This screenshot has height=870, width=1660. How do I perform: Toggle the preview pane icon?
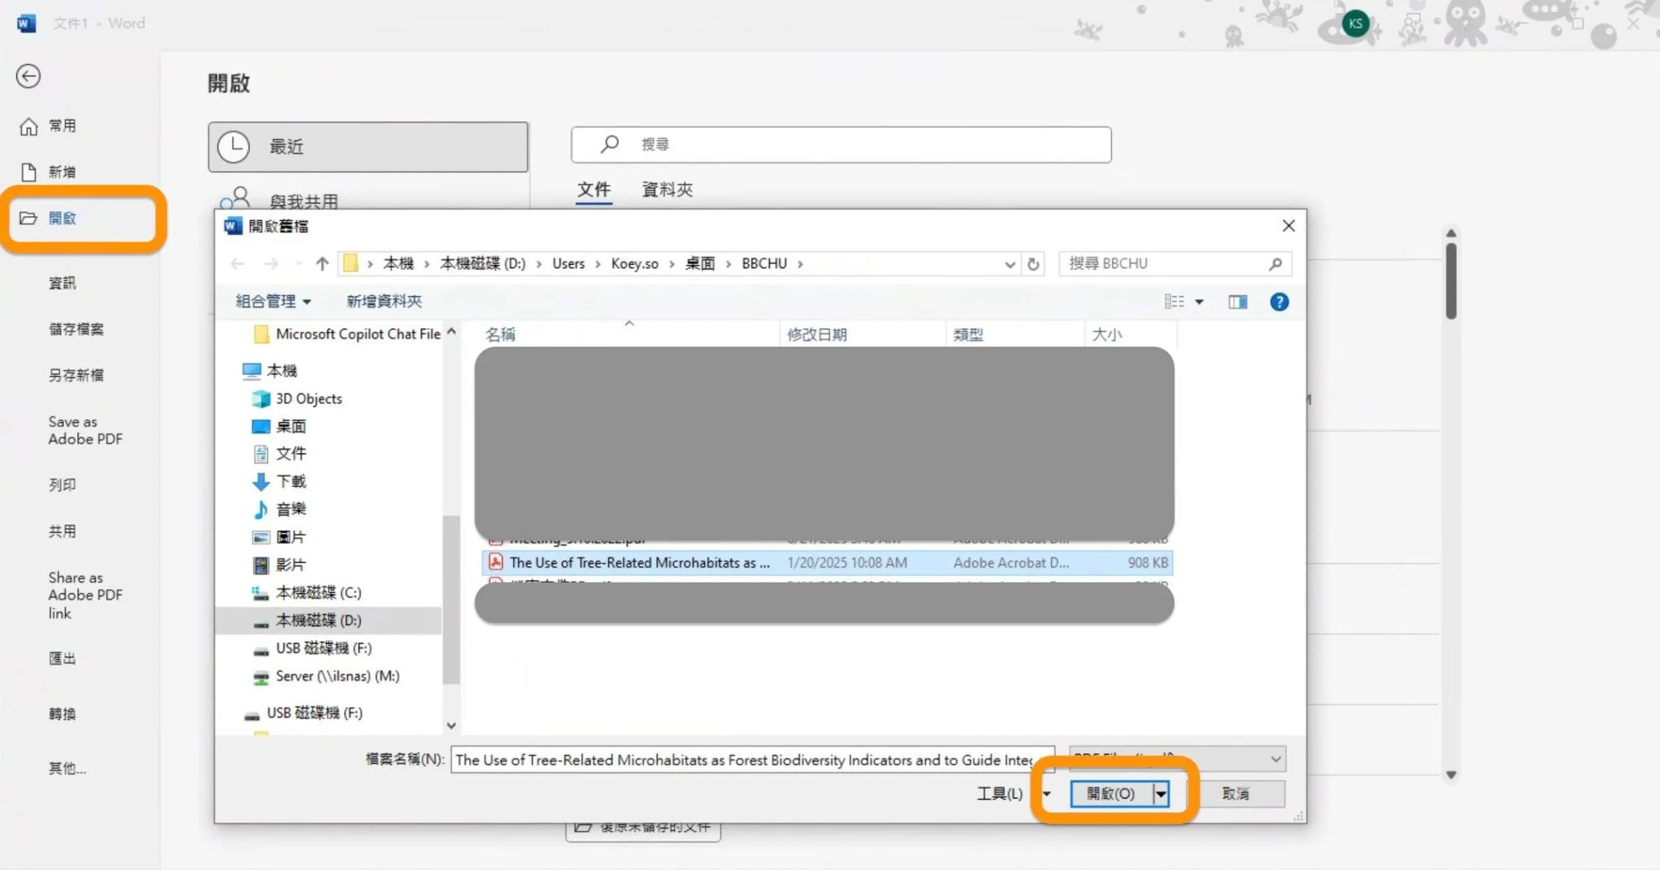click(x=1237, y=302)
